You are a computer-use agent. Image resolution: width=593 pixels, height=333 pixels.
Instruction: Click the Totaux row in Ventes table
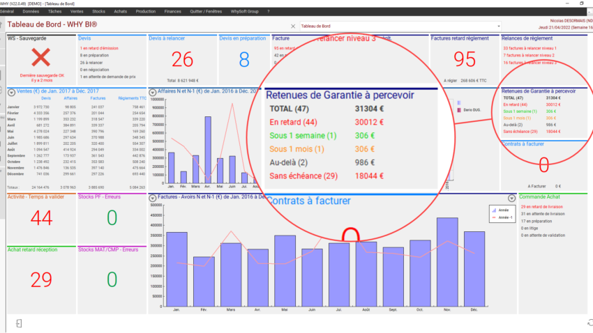(76, 187)
